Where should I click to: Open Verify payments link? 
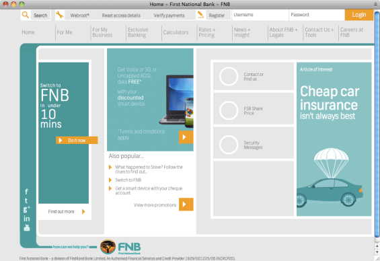click(x=169, y=15)
